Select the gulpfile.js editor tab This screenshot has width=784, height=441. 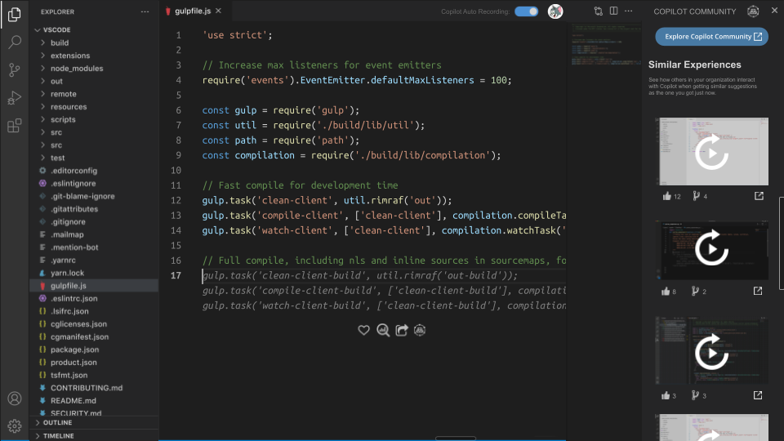[x=193, y=11]
